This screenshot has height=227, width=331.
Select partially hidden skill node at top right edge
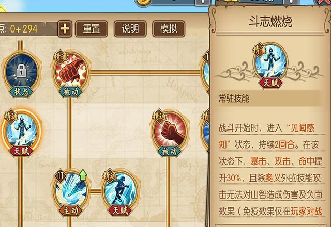click(x=205, y=72)
